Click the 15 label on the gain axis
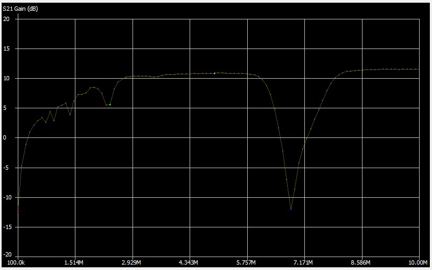 [x=6, y=49]
